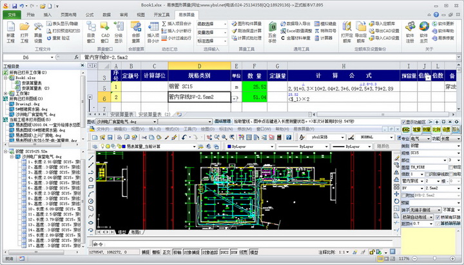Toggle the 显示功能区 checkbox
Screen dimensions: 464x265
(x=404, y=121)
